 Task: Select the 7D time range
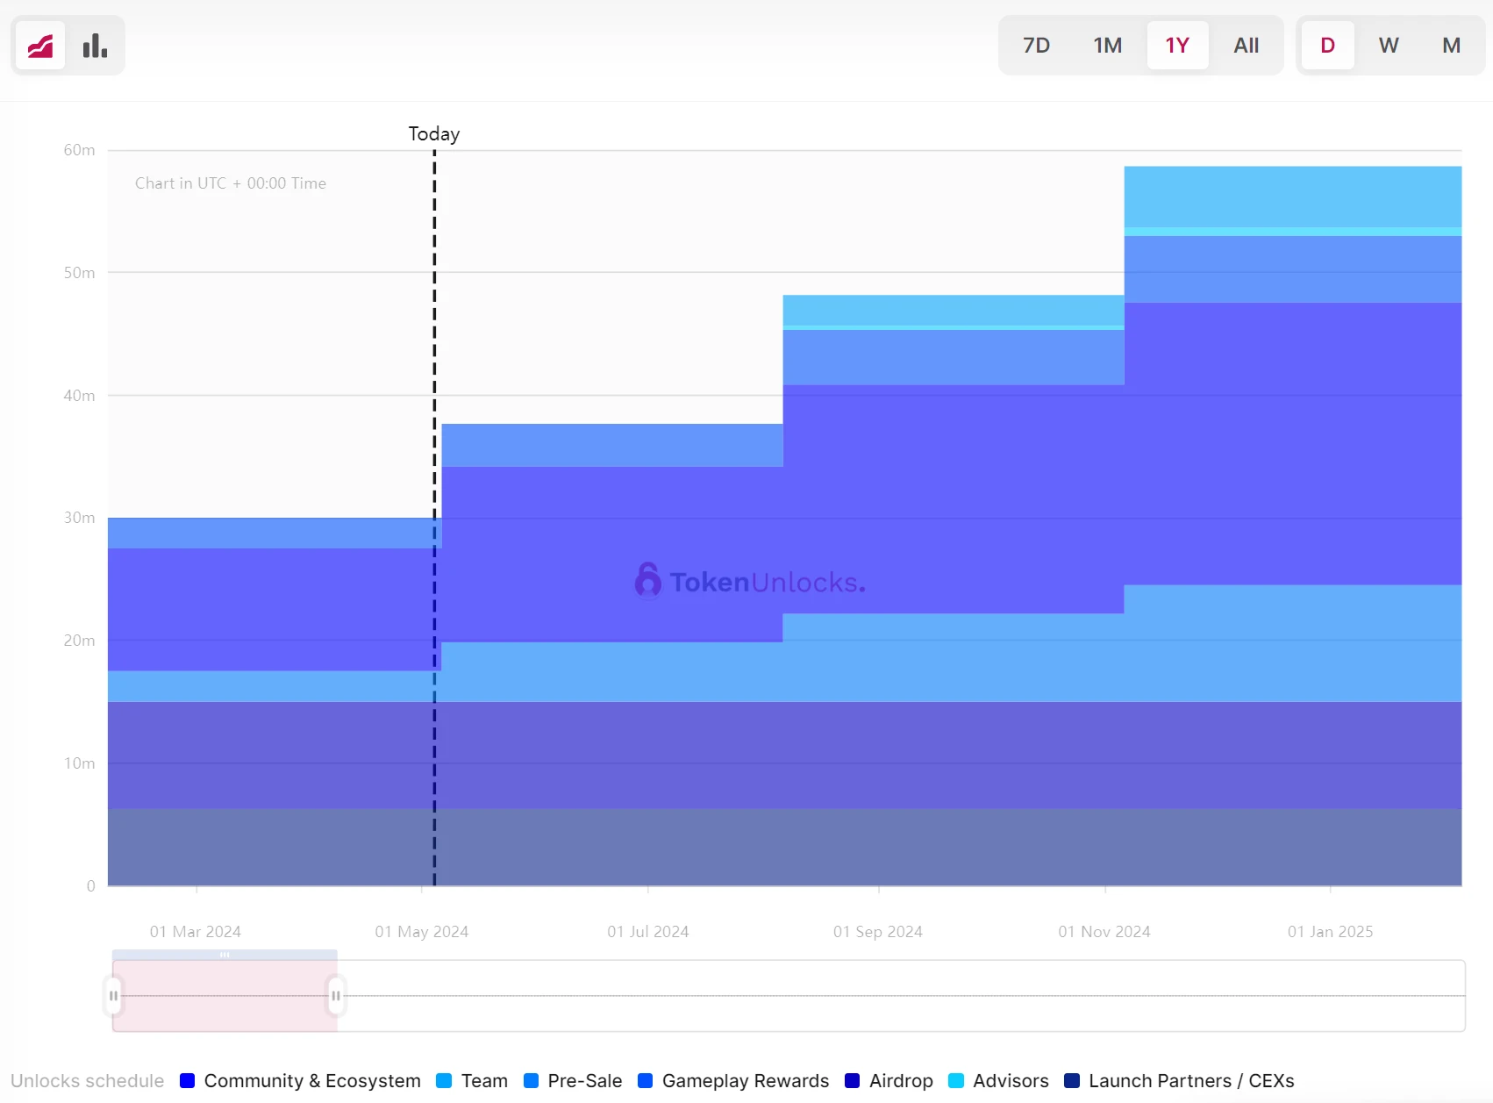click(x=1036, y=46)
